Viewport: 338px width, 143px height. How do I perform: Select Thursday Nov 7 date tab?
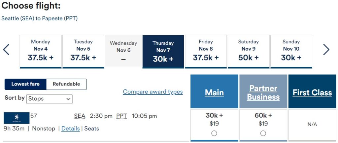coord(163,52)
